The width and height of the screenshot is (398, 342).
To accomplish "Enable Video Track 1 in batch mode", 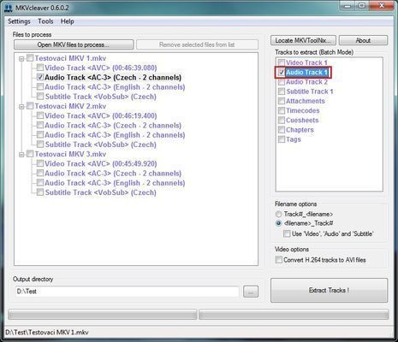I will click(282, 62).
